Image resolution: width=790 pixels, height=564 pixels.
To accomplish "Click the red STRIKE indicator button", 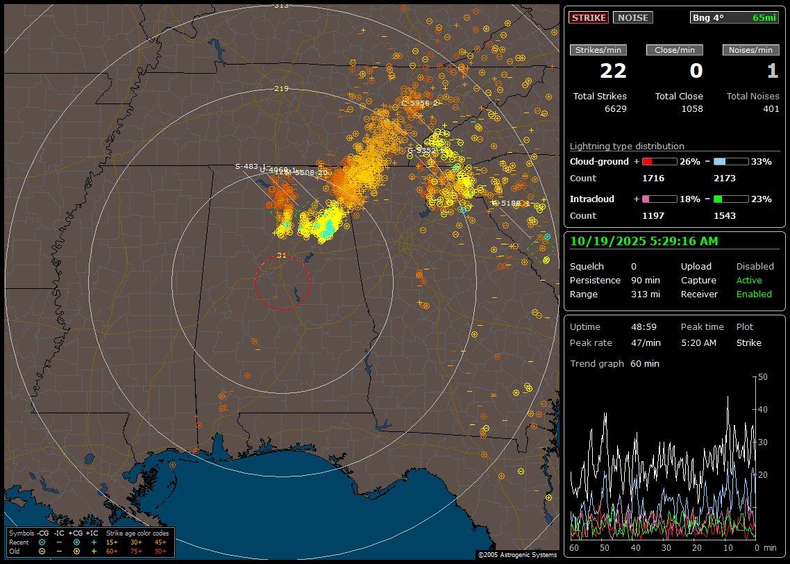I will (x=589, y=17).
